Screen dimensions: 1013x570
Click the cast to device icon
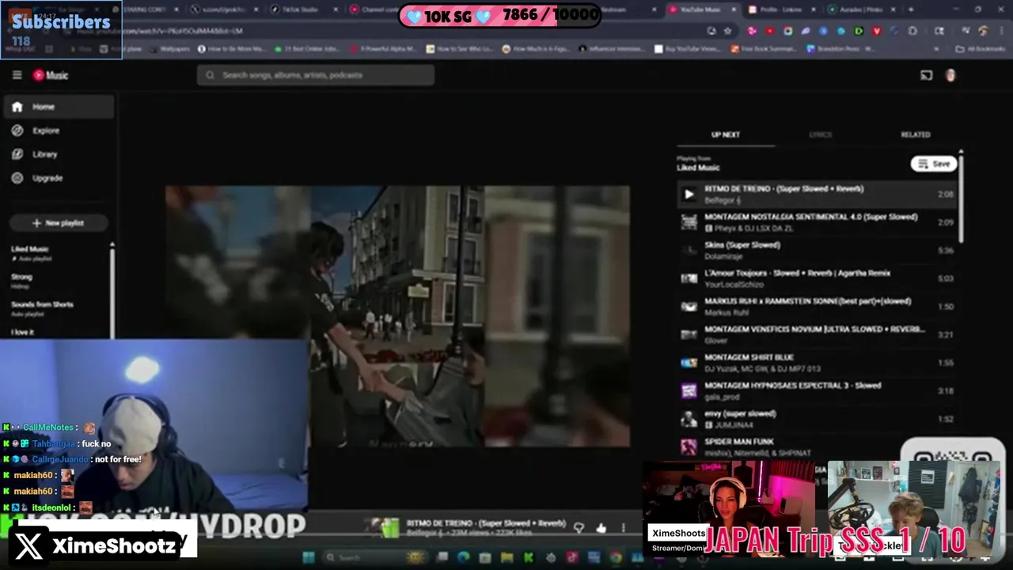tap(926, 75)
